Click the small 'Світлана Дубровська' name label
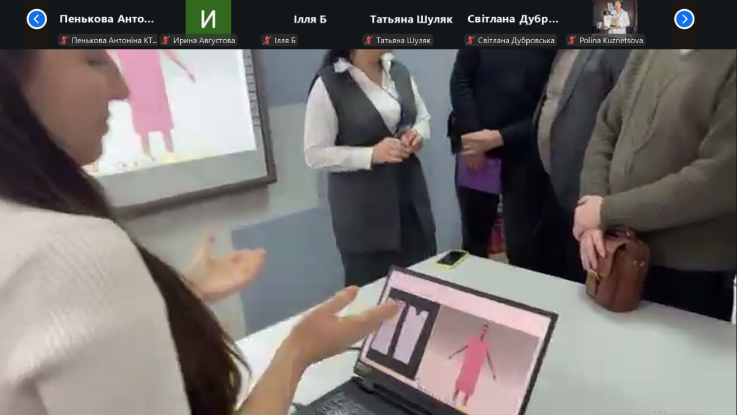Image resolution: width=737 pixels, height=415 pixels. click(516, 40)
